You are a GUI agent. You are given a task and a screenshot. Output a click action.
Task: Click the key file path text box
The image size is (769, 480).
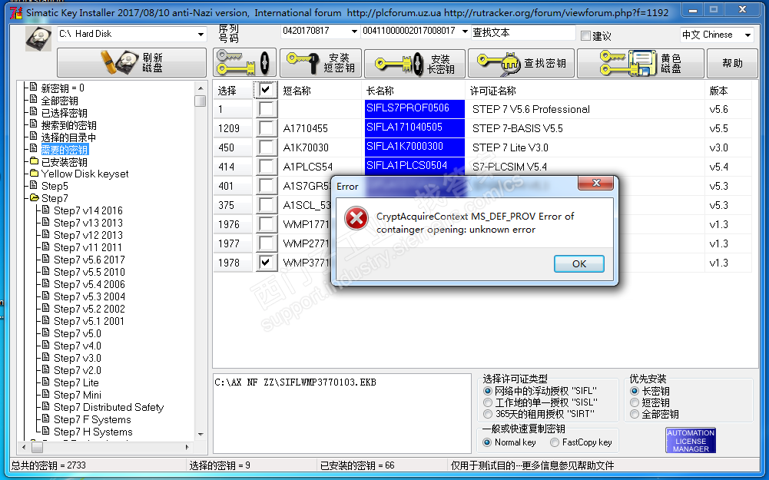point(342,413)
